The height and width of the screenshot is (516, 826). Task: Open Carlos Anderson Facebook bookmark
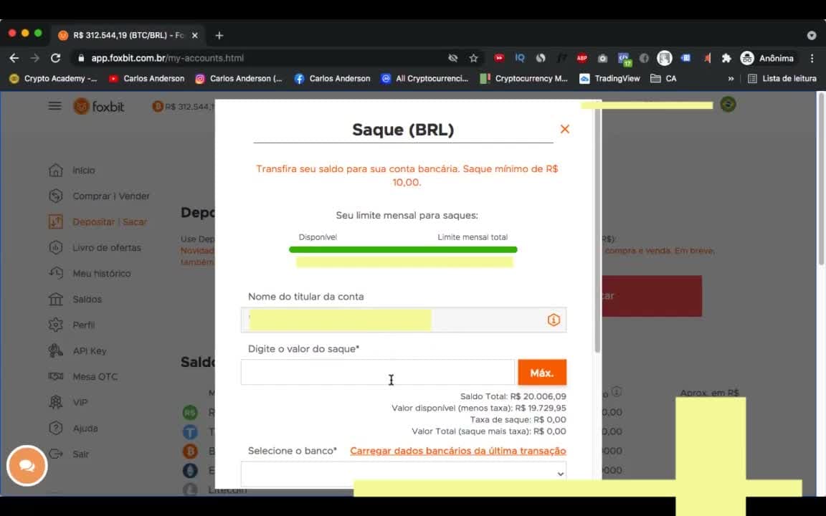click(x=333, y=78)
